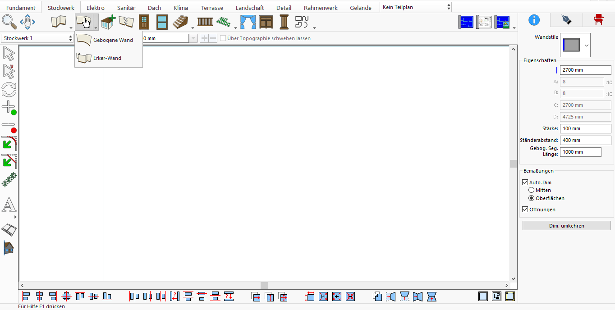Select the Oberflächen radio option
Screen dimensions: 615x310
pos(532,198)
